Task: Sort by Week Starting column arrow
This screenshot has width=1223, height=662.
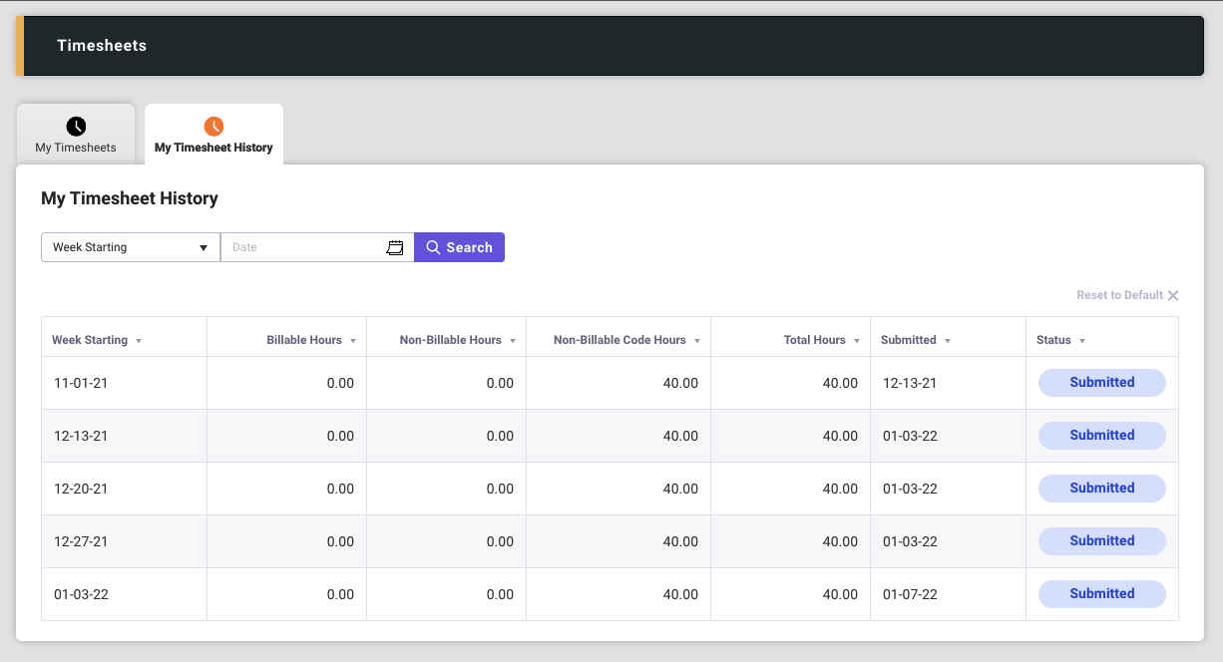Action: (139, 341)
